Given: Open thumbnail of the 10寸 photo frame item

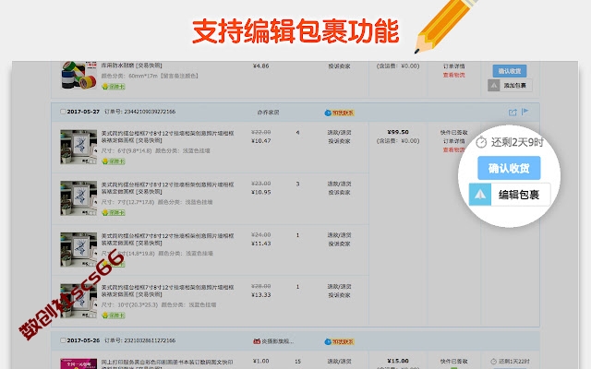Looking at the screenshot, I should [78, 301].
